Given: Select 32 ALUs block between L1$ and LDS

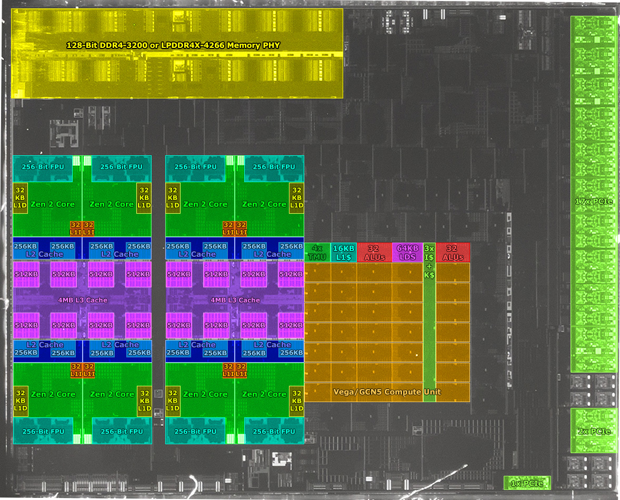Looking at the screenshot, I should point(374,253).
